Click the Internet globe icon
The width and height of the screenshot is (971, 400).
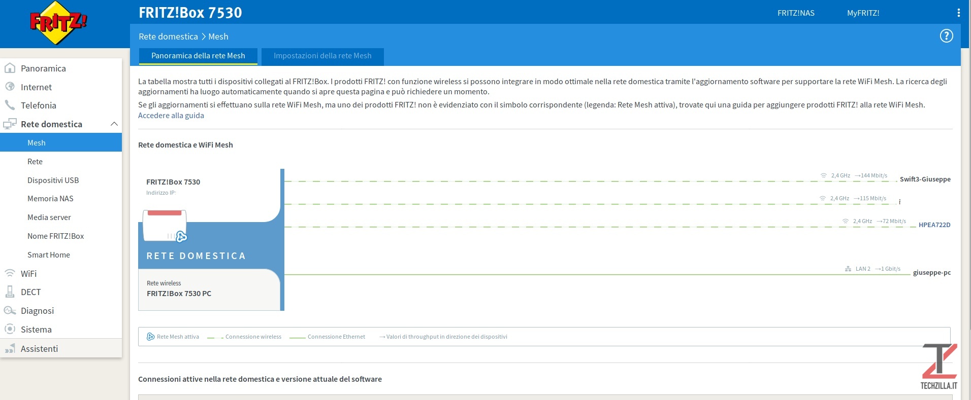coord(10,87)
